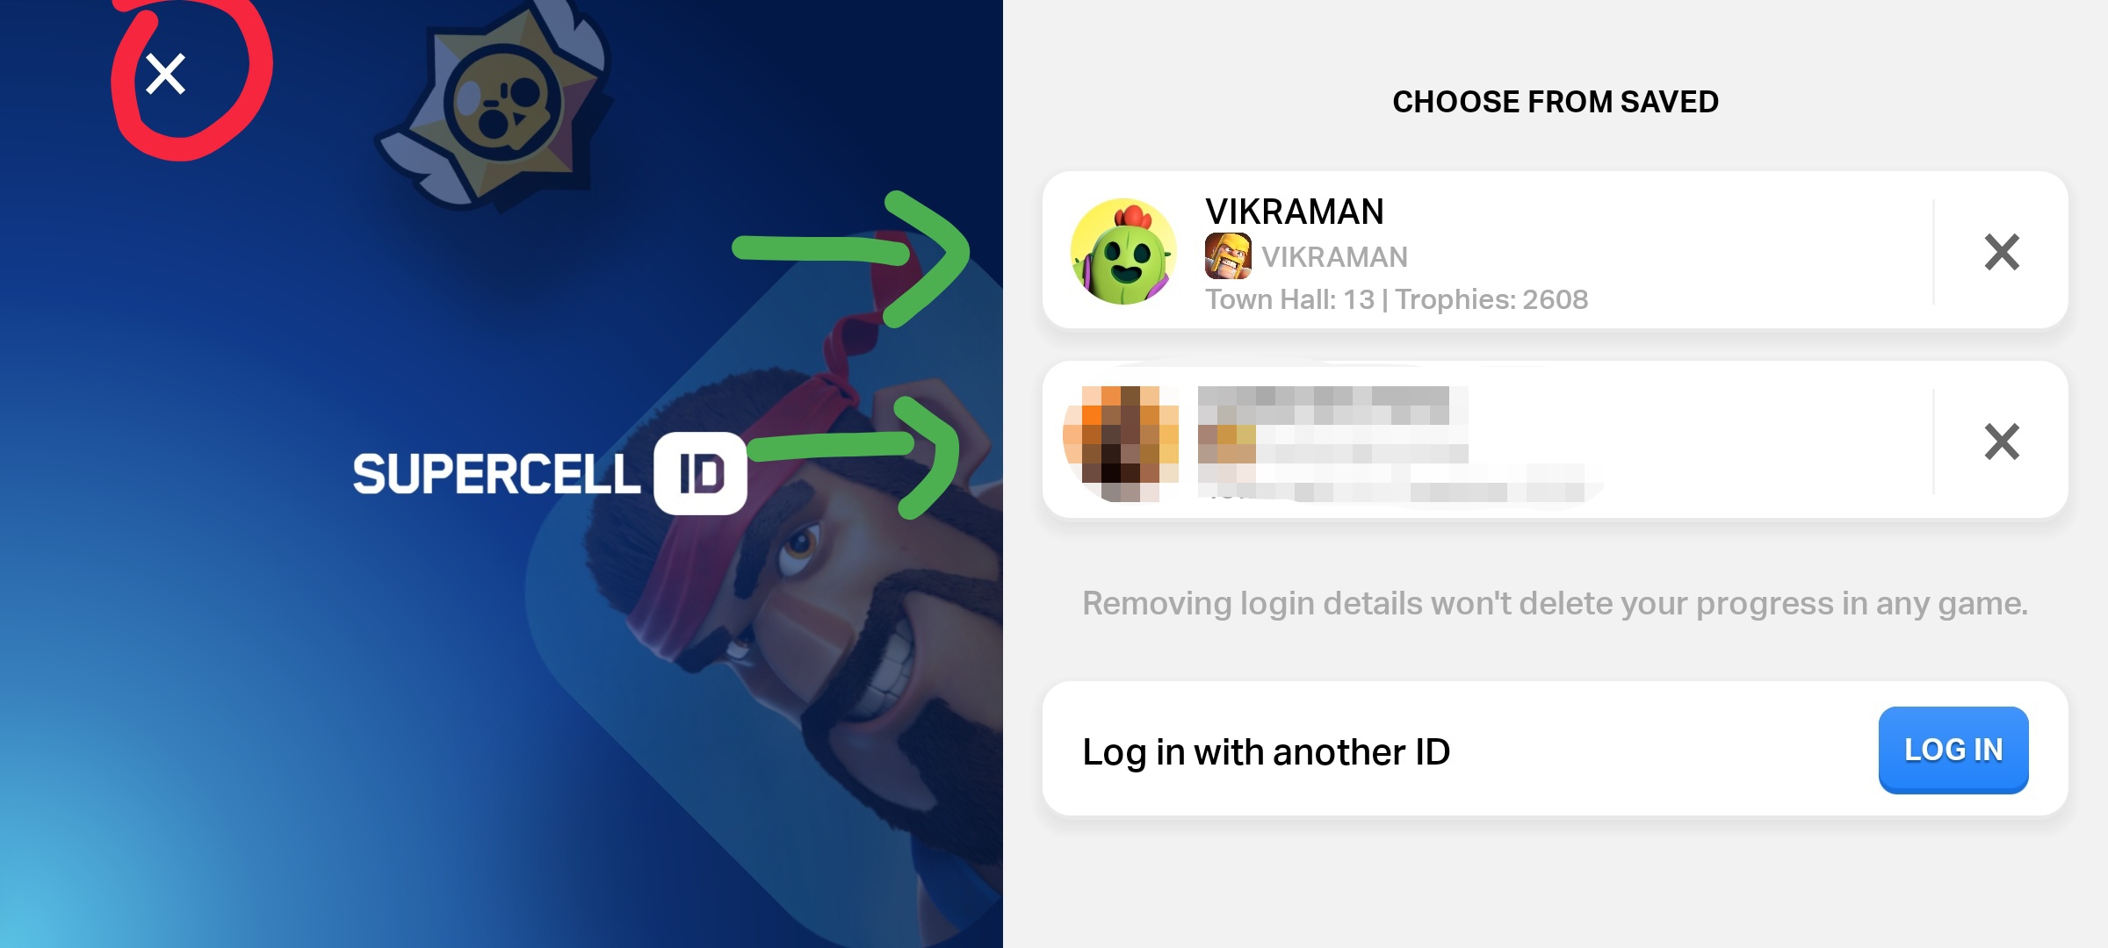Remove the VIKRAMAN saved login
The height and width of the screenshot is (948, 2108).
coord(2002,252)
